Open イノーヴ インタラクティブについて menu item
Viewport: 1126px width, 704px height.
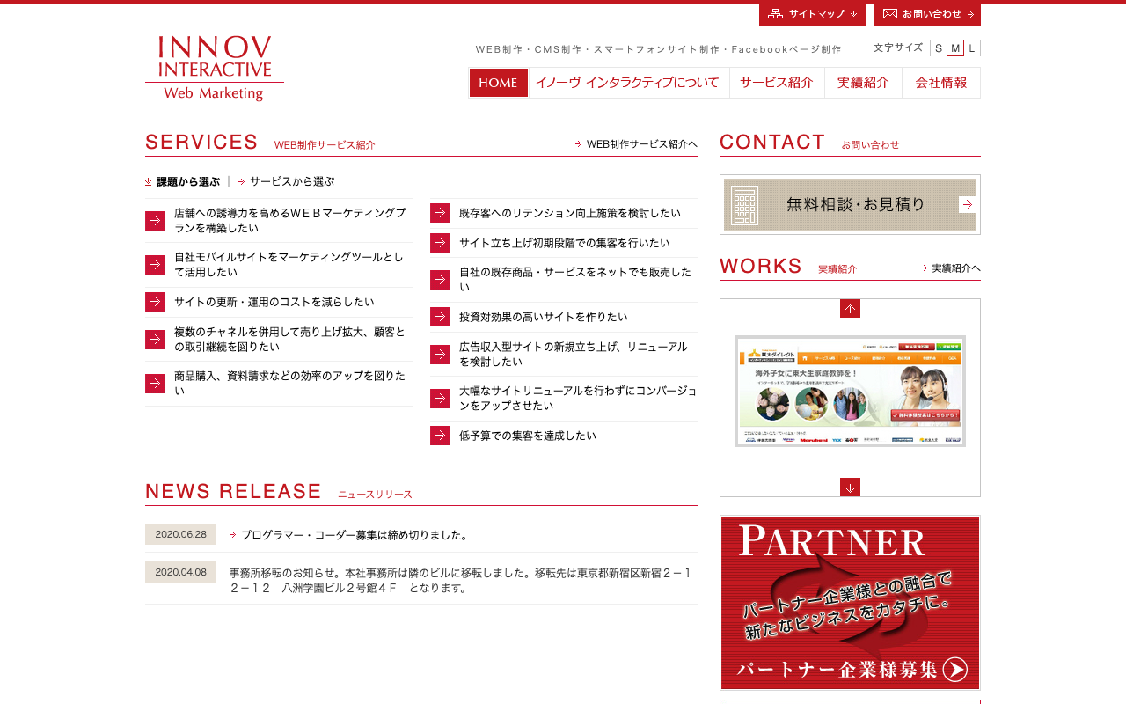pyautogui.click(x=628, y=83)
